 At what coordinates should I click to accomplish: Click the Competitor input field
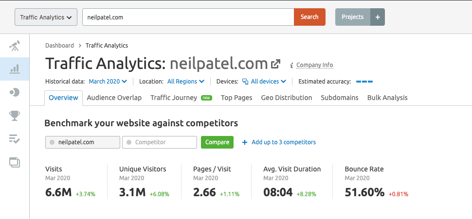160,142
